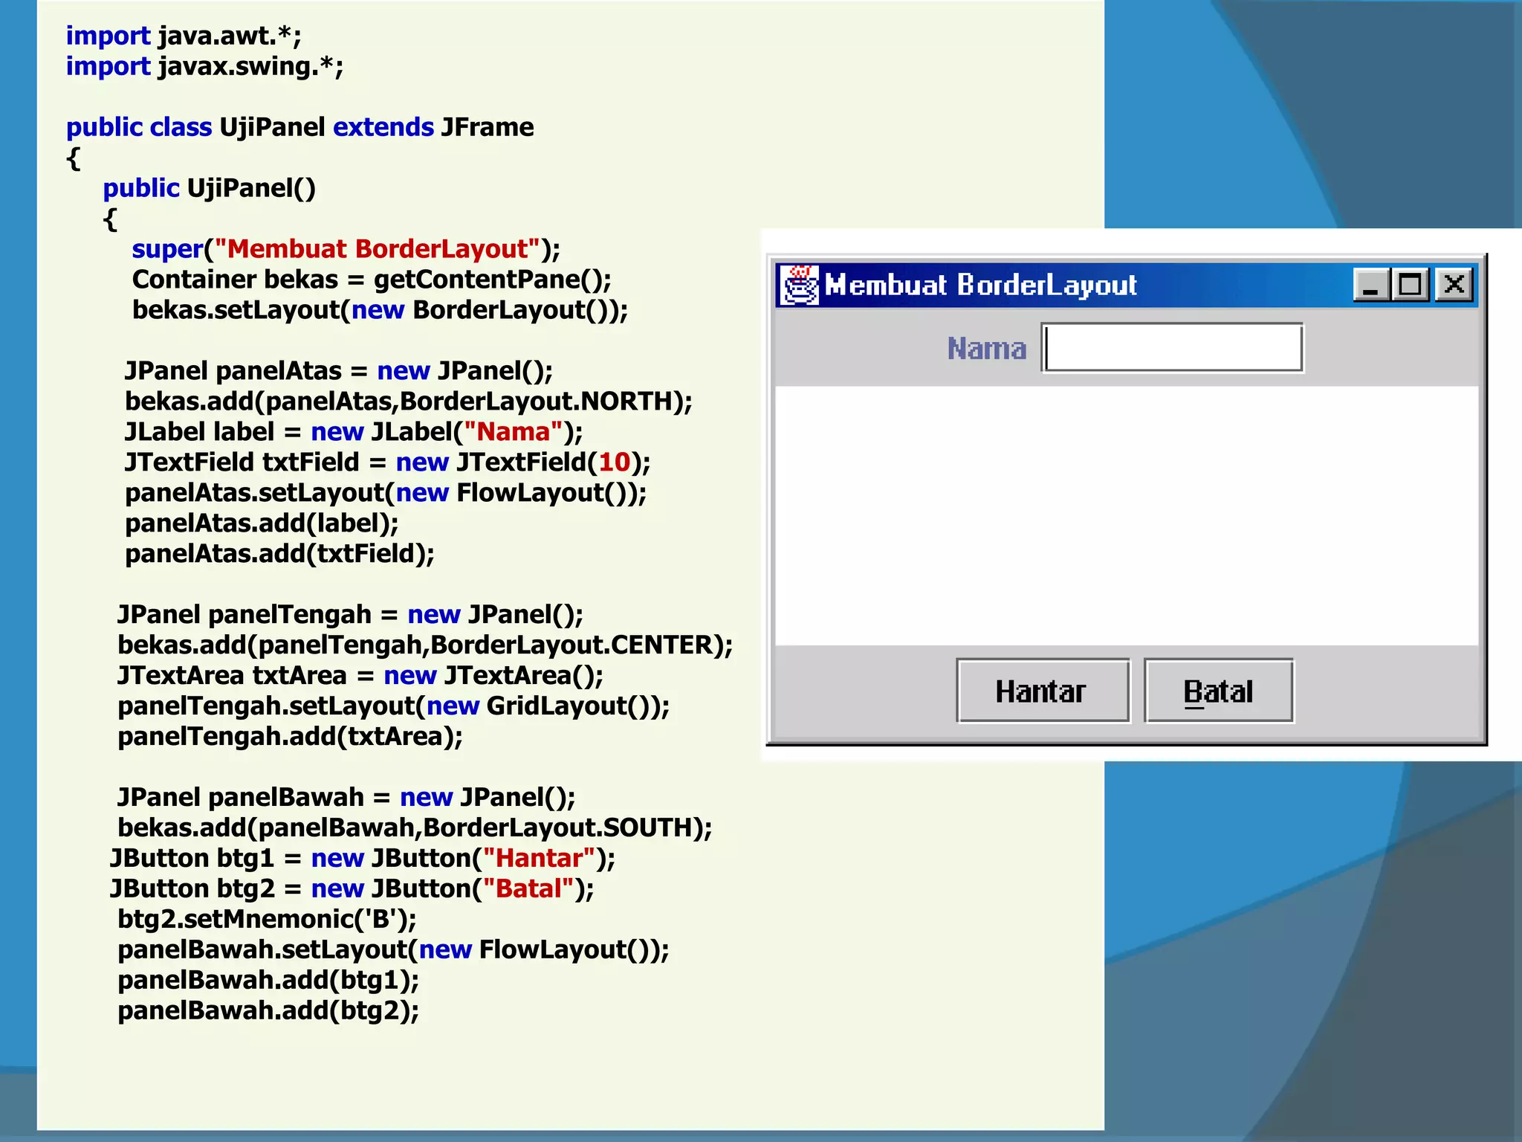Minimize the Membuat BorderLayout window
Viewport: 1522px width, 1142px height.
(1372, 285)
